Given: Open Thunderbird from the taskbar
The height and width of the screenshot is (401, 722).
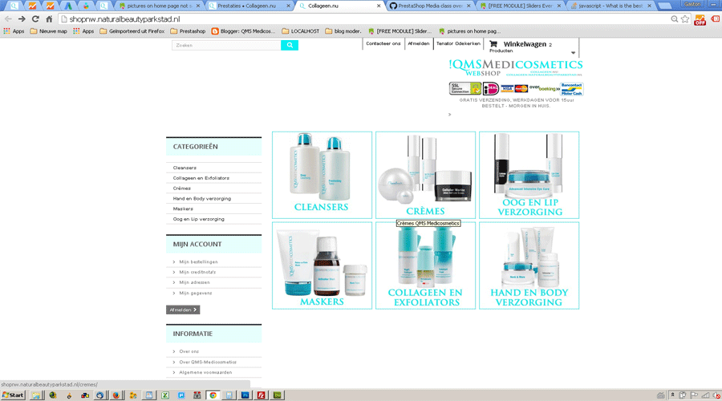Looking at the screenshot, I should [x=99, y=395].
